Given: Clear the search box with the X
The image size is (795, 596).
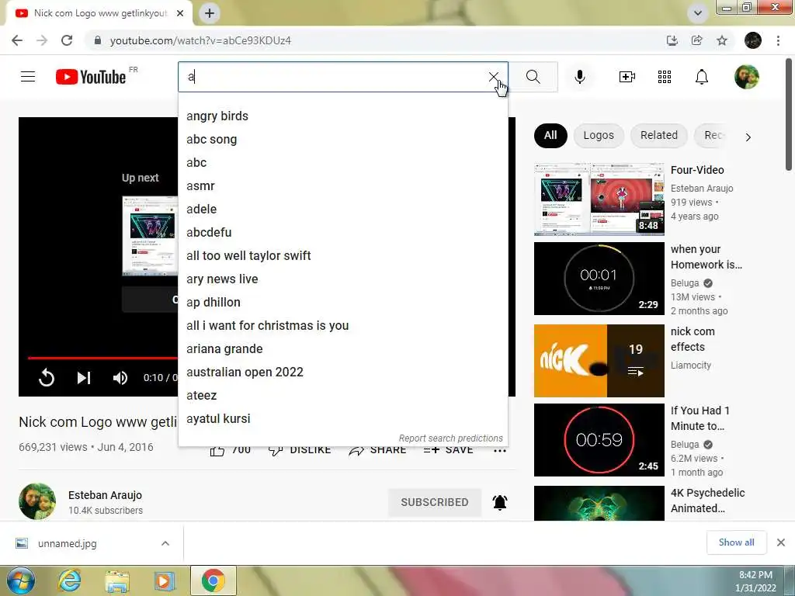Looking at the screenshot, I should [x=493, y=77].
